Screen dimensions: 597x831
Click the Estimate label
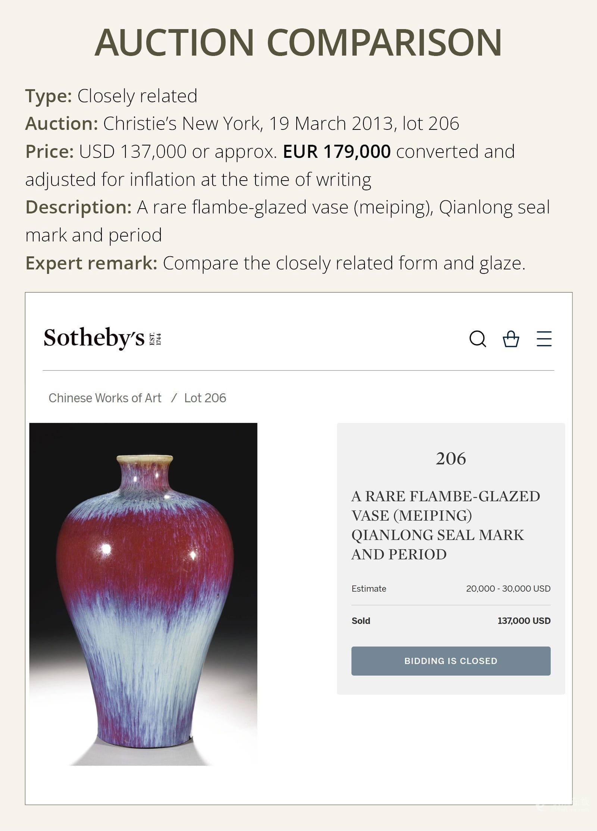point(369,588)
